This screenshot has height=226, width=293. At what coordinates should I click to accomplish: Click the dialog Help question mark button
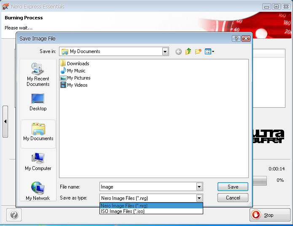click(x=236, y=39)
